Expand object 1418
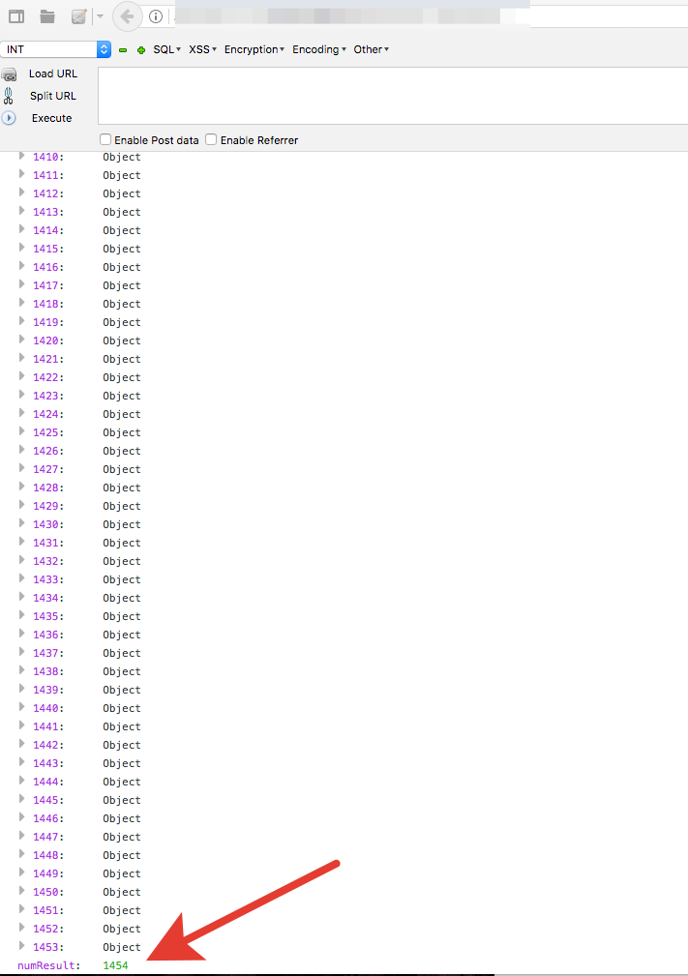 pyautogui.click(x=22, y=303)
